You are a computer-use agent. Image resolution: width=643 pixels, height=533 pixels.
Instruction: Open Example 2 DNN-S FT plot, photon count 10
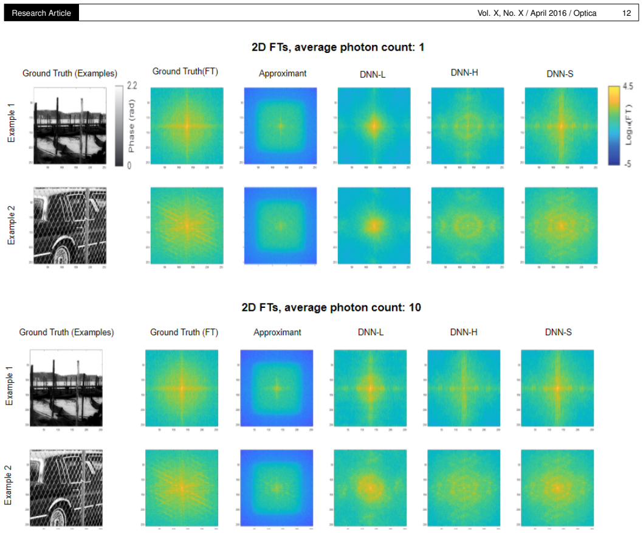point(557,488)
